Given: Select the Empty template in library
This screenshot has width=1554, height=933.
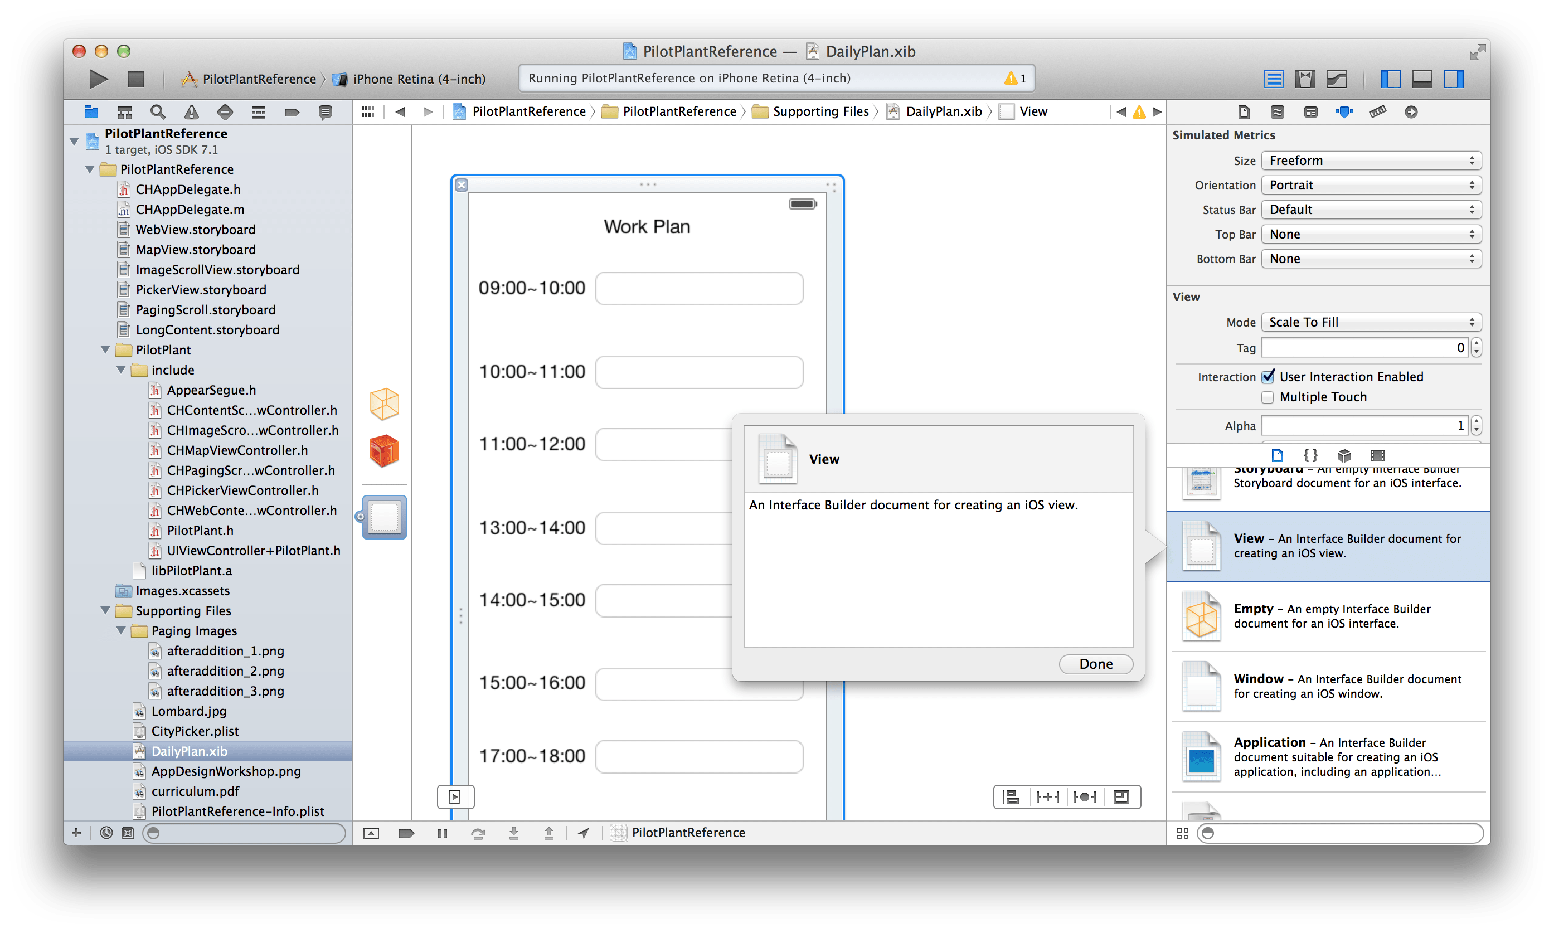Looking at the screenshot, I should point(1328,616).
